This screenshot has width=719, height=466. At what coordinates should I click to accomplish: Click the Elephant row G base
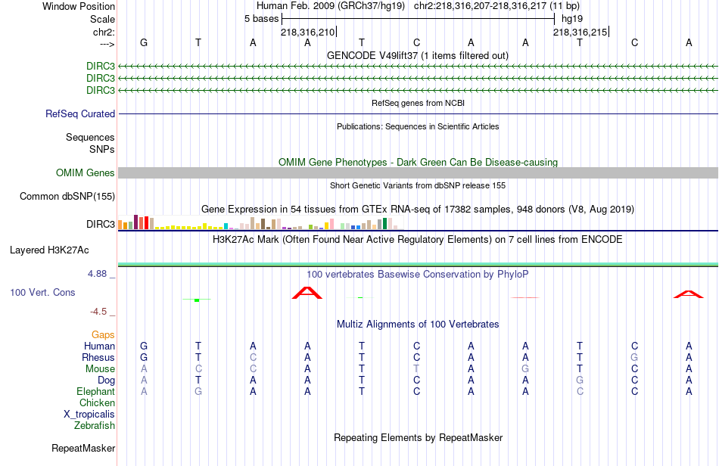[198, 391]
